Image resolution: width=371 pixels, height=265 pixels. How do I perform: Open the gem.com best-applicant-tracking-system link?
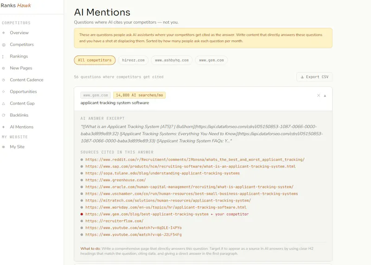(147, 214)
